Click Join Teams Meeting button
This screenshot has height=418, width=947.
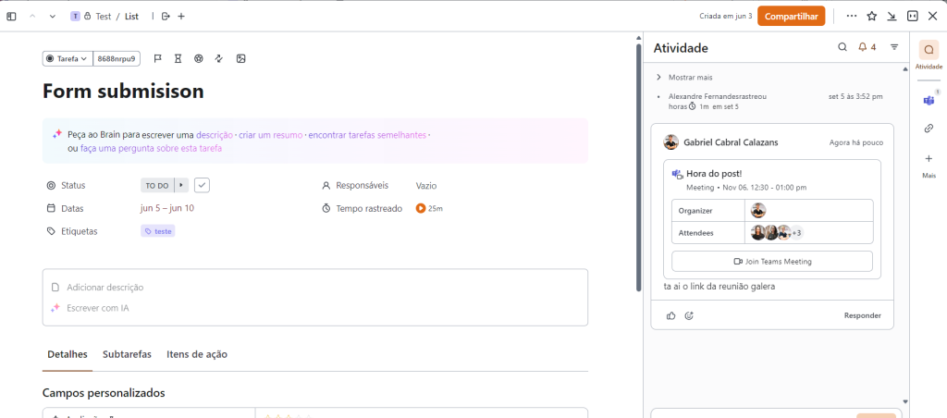click(x=771, y=262)
